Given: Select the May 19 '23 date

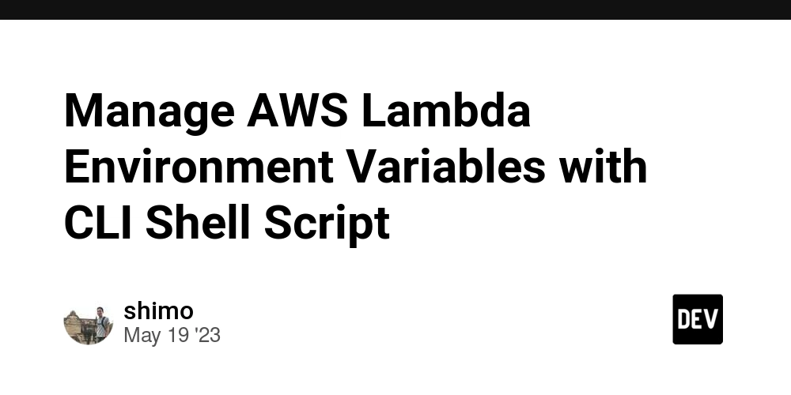Looking at the screenshot, I should pos(172,335).
